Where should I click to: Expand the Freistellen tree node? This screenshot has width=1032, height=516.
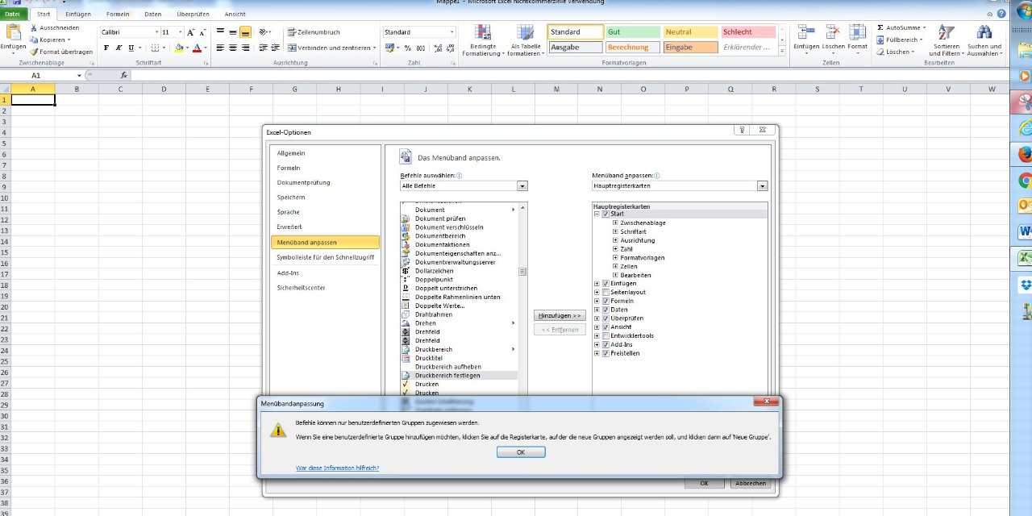(x=597, y=353)
